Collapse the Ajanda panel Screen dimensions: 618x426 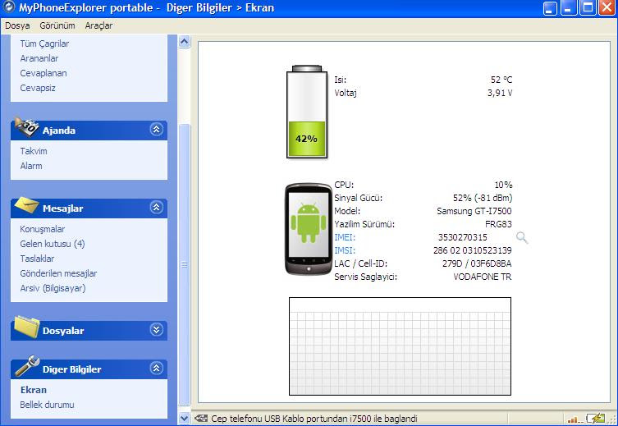pos(157,129)
